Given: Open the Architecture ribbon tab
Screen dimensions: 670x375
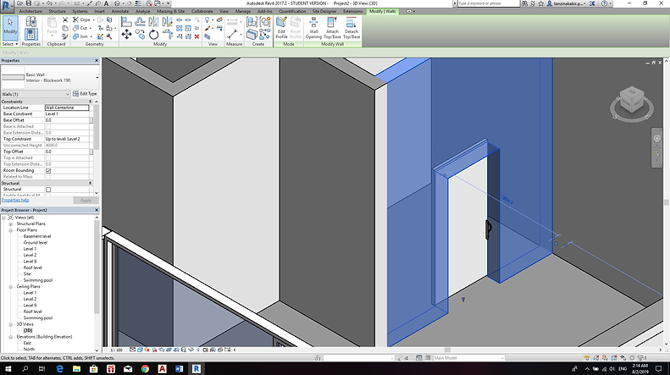Looking at the screenshot, I should pos(30,12).
